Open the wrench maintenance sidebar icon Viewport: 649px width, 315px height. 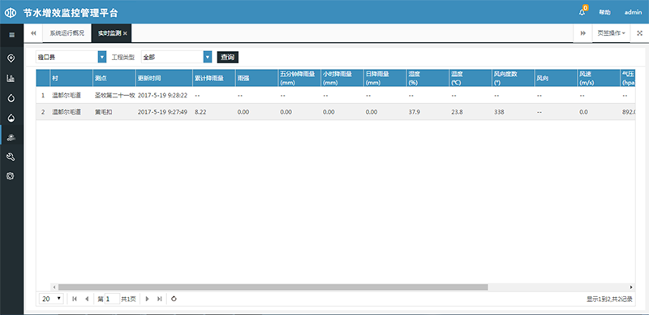pyautogui.click(x=11, y=157)
